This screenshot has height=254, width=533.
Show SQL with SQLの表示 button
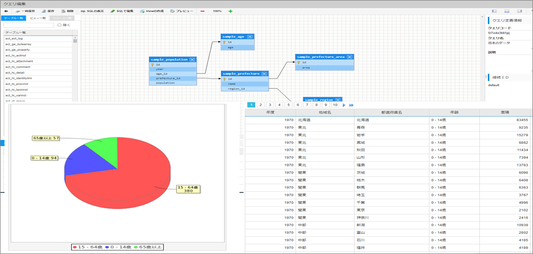click(x=92, y=11)
